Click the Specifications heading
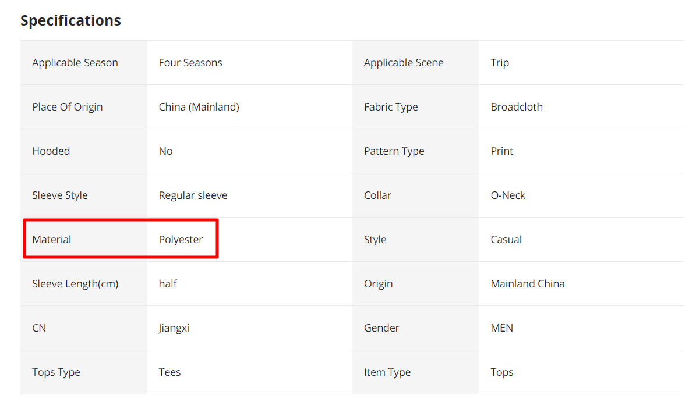This screenshot has width=696, height=406. (70, 20)
